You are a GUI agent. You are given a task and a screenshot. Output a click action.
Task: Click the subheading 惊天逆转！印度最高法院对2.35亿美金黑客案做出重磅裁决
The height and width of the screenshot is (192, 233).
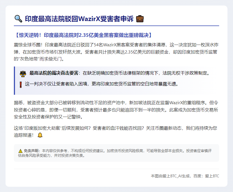[84, 35]
